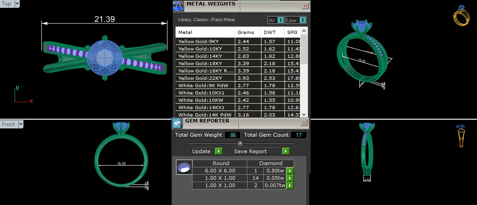Click green arrow for 0.80tw row
Image resolution: width=477 pixels, height=205 pixels.
290,171
